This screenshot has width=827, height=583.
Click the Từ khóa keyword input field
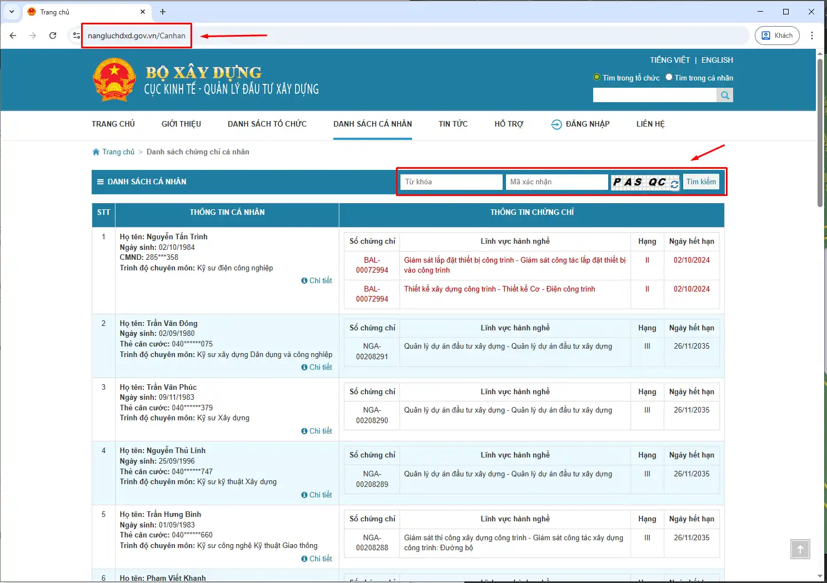(x=451, y=182)
